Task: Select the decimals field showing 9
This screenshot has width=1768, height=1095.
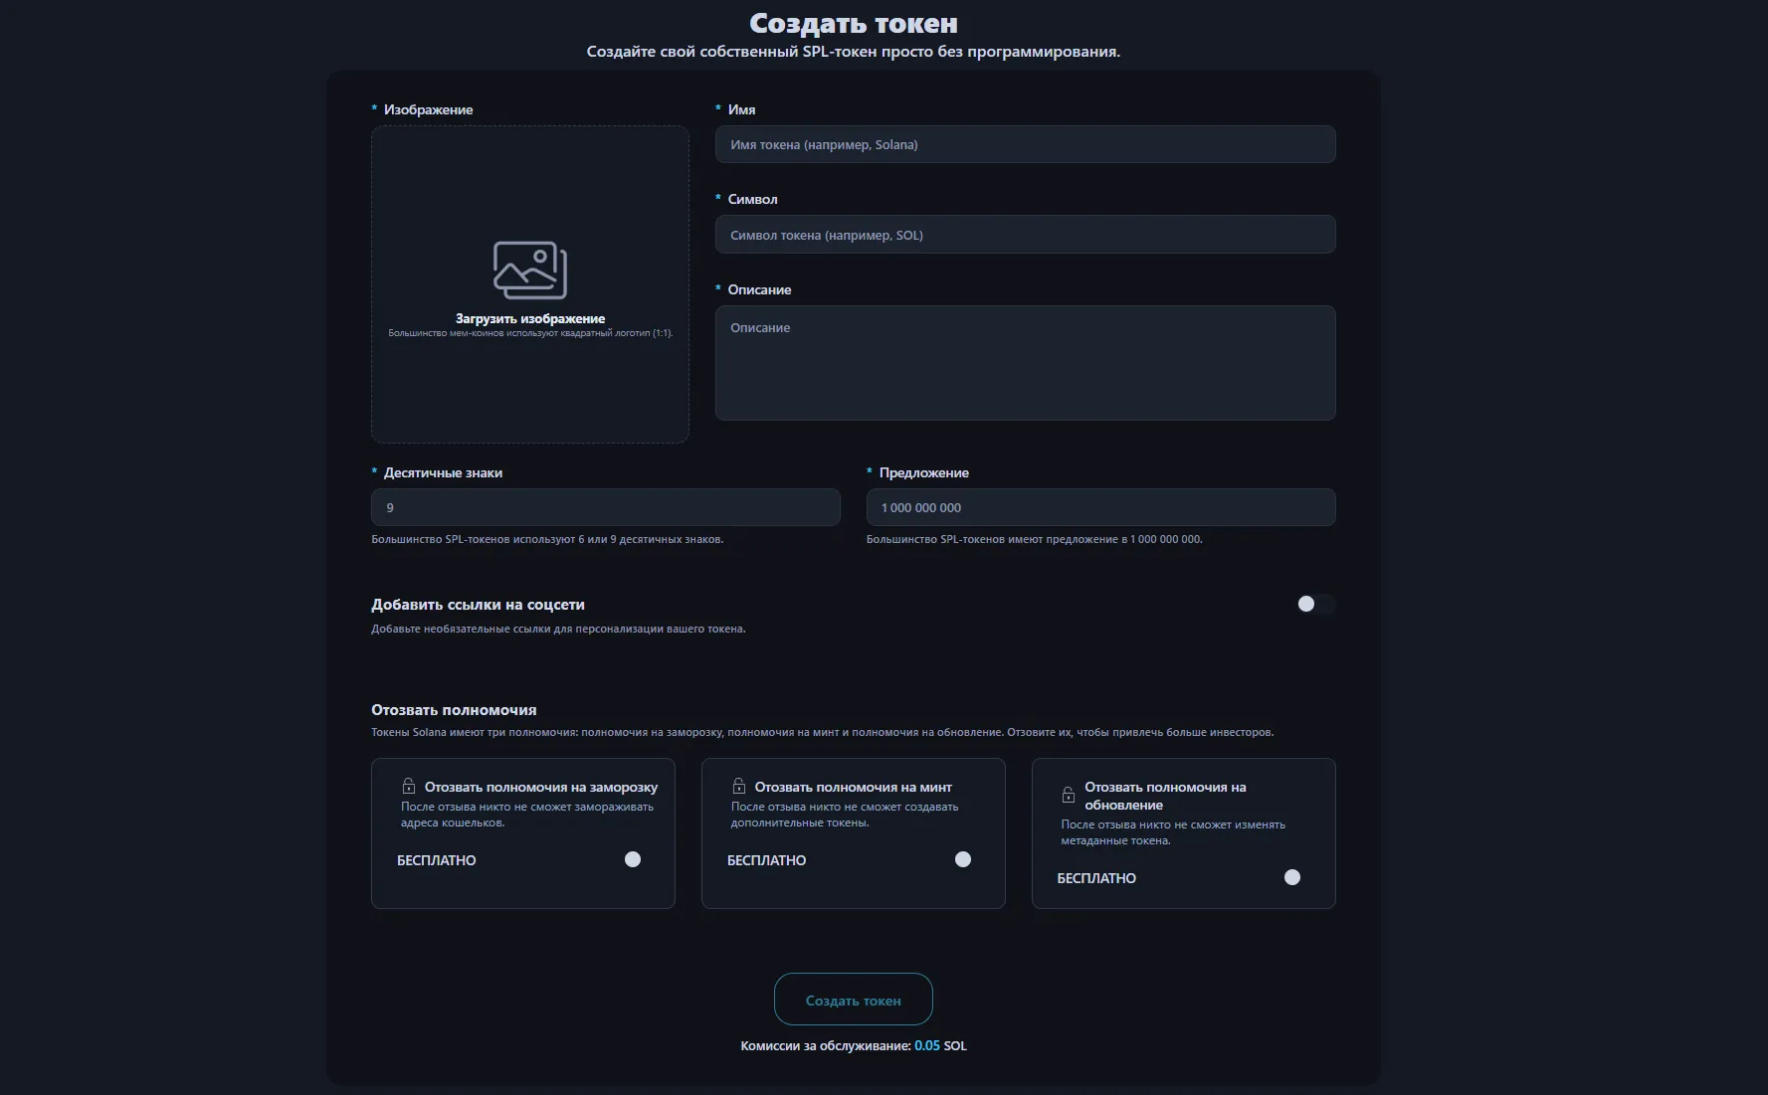Action: [x=604, y=507]
